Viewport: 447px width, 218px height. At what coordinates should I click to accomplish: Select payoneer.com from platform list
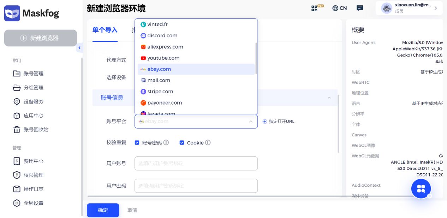[x=196, y=103]
